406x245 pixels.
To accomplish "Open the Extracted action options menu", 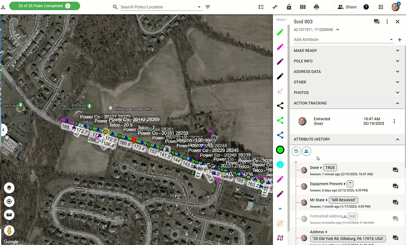I will [394, 121].
